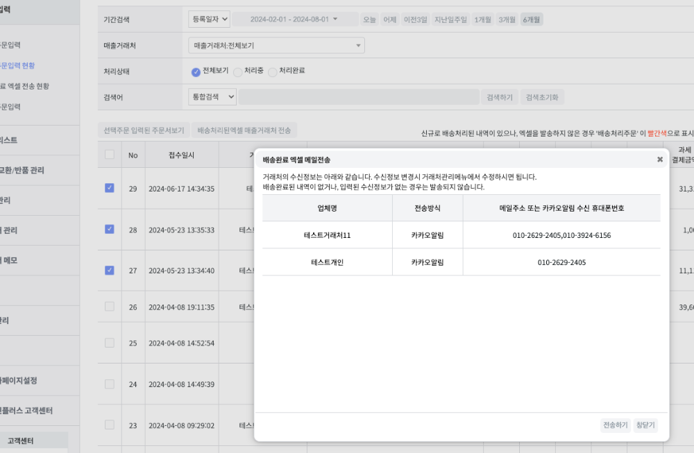Open the 메모 sidebar menu

9,260
